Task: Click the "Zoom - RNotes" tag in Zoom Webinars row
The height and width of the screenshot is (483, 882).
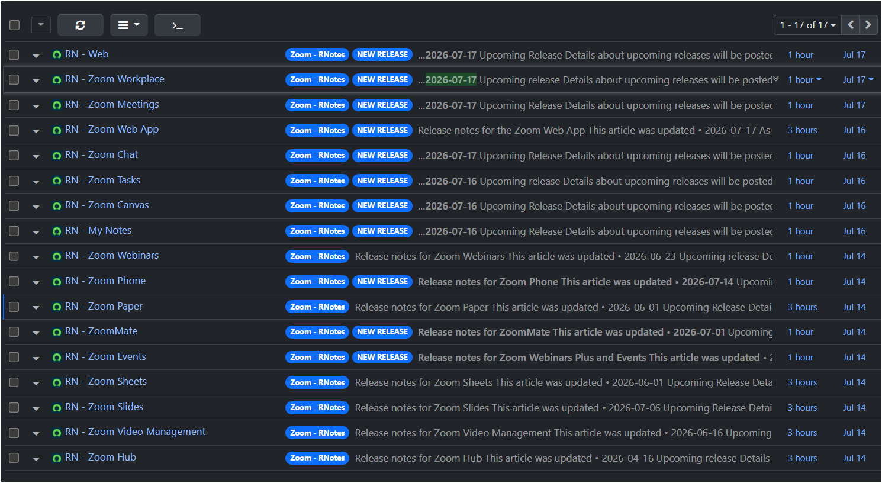Action: coord(317,256)
